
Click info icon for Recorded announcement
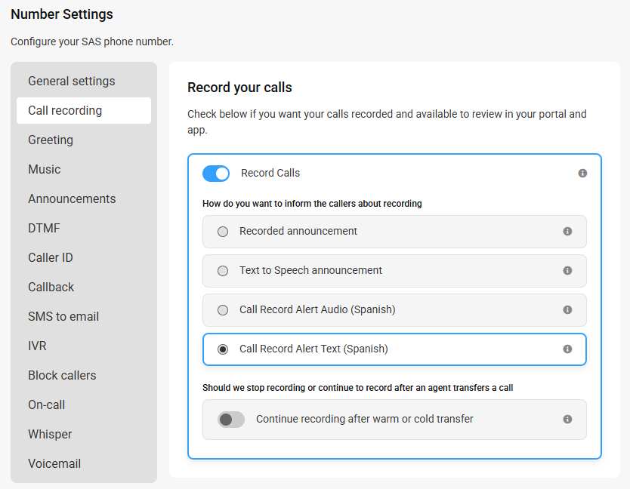pyautogui.click(x=567, y=231)
